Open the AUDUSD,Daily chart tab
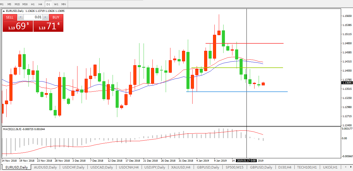Screen dimensions: 353x171 point(45,167)
